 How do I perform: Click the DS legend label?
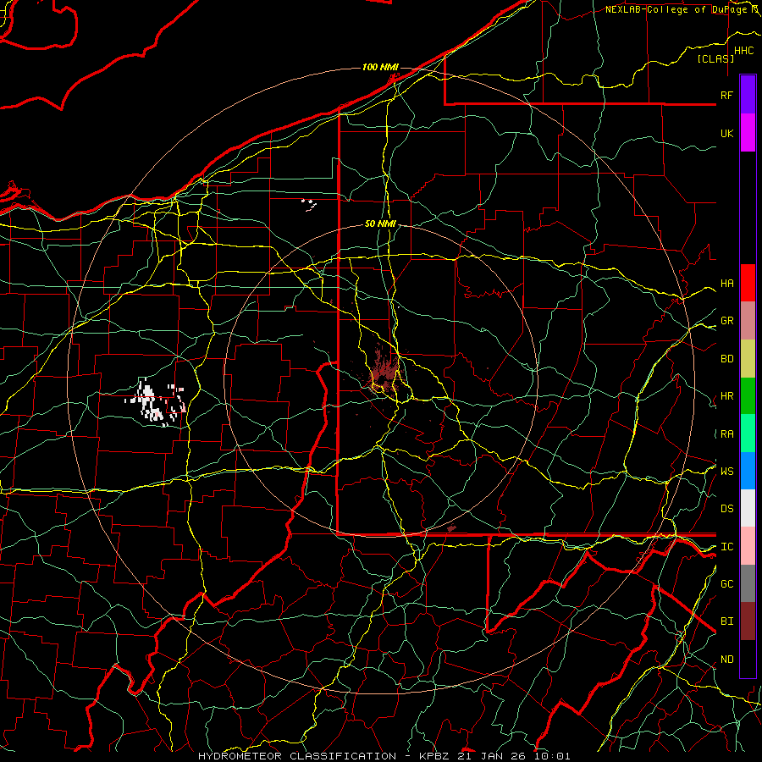click(x=726, y=509)
